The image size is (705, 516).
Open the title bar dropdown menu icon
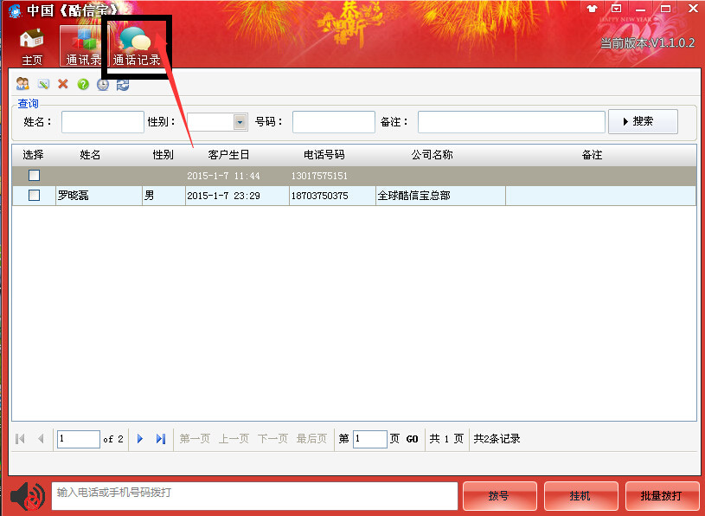click(x=617, y=9)
